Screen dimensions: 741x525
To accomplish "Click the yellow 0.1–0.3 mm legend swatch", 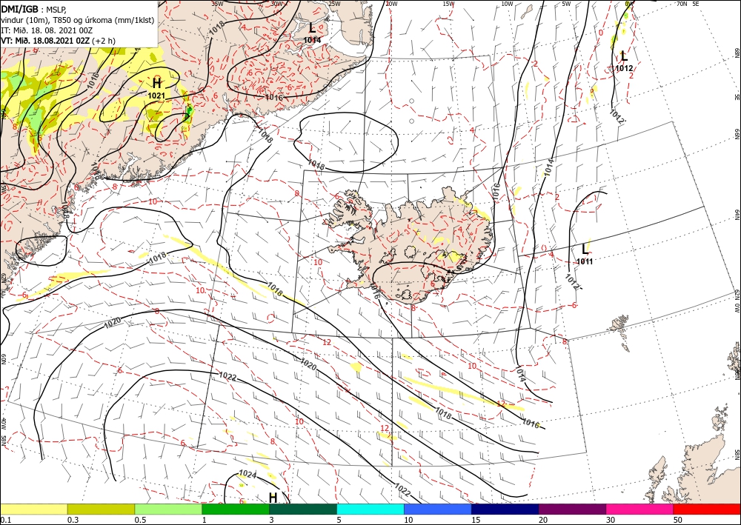I will point(33,509).
